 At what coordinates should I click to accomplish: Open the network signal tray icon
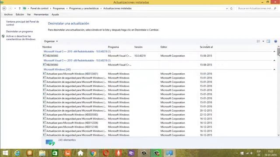point(247,153)
